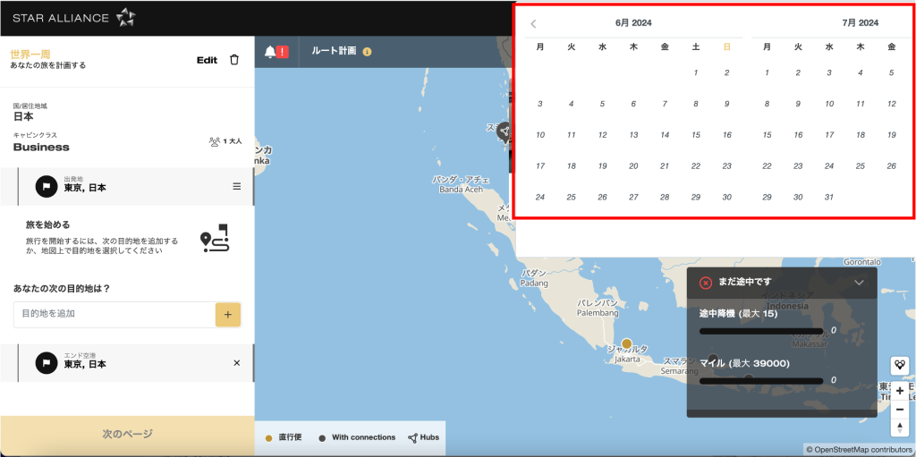Click the Jakarta direct flight marker

tap(627, 343)
